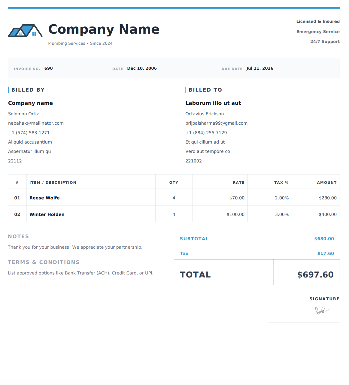Click phone number +1 (884) 255-7129

tap(206, 133)
